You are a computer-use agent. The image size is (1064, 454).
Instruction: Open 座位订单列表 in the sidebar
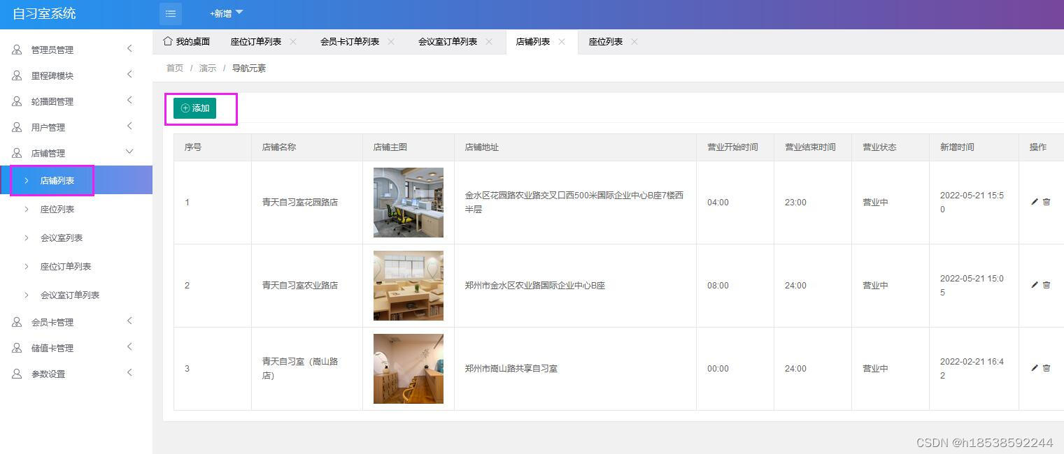pyautogui.click(x=76, y=266)
